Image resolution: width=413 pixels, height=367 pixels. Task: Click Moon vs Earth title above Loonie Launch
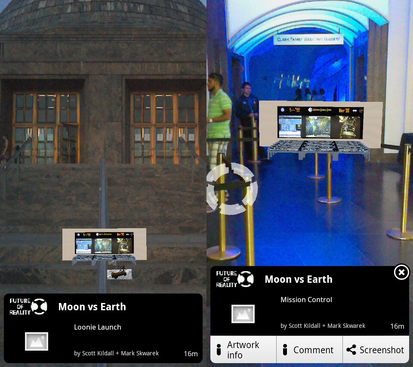[92, 307]
